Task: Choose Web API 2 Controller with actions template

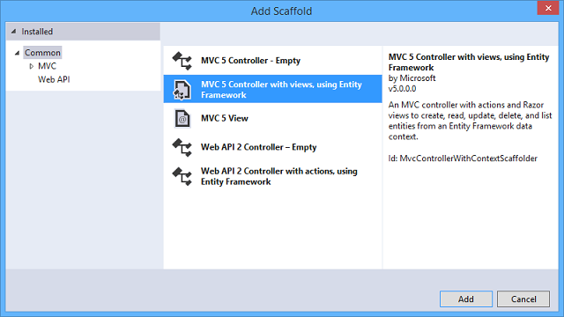Action: click(272, 176)
